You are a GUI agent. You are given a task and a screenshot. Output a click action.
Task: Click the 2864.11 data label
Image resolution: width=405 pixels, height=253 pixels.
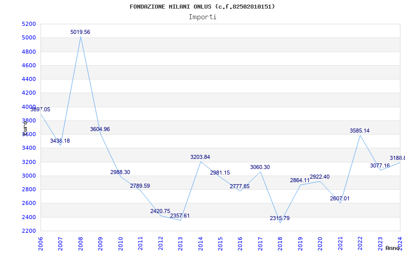click(x=300, y=181)
